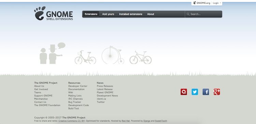256x124 pixels.
Task: Open the Build Tool link
Action: tap(74, 108)
